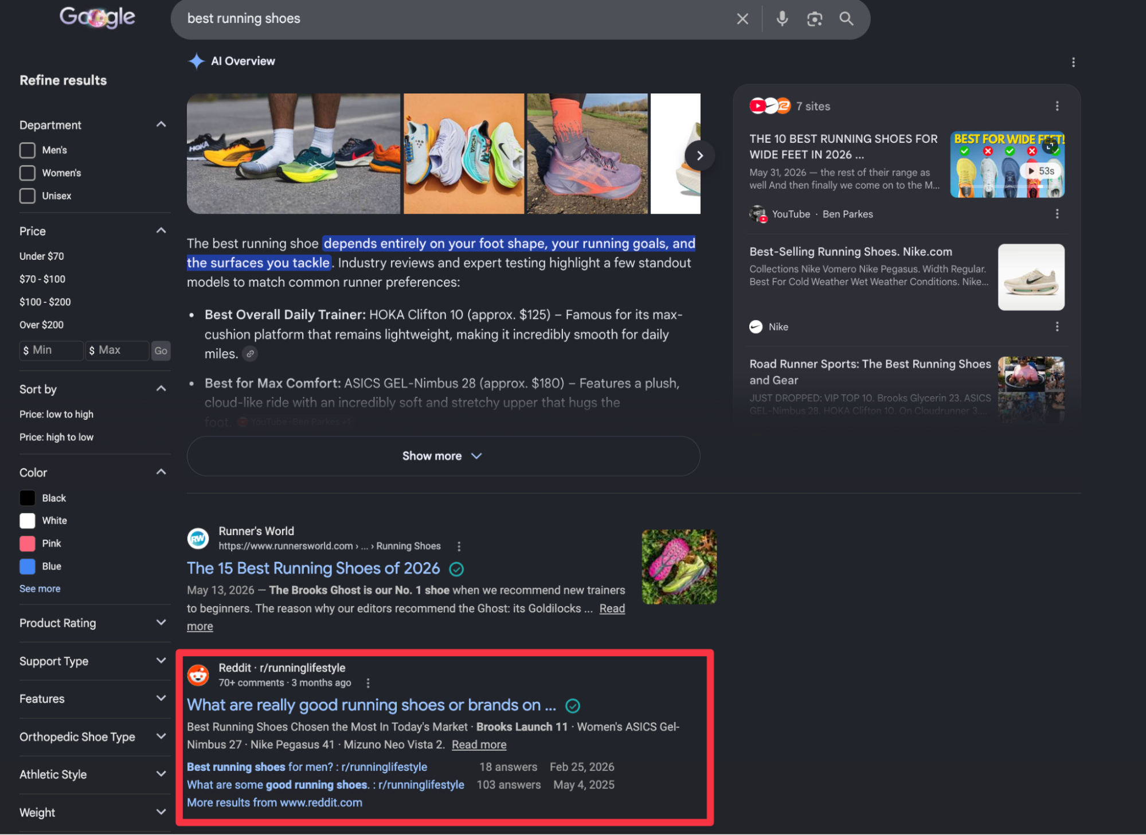Open the AI Overview three-dot options menu
Viewport: 1146px width, 835px height.
click(1073, 62)
